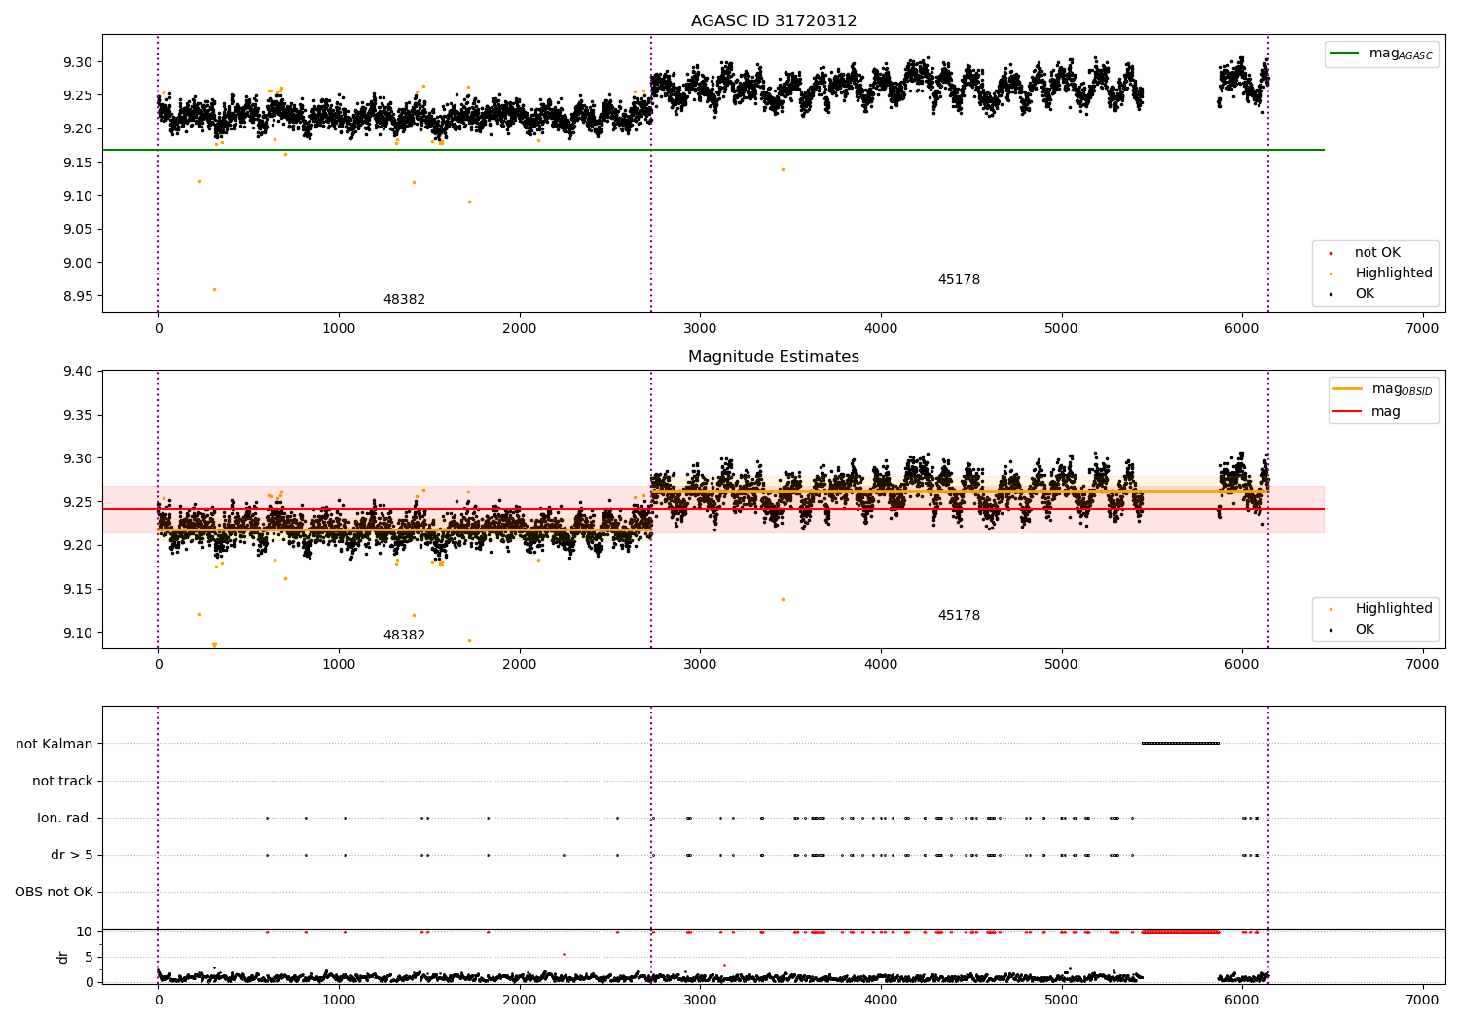
Task: Click the 'dr' axis label
Action: [x=63, y=957]
